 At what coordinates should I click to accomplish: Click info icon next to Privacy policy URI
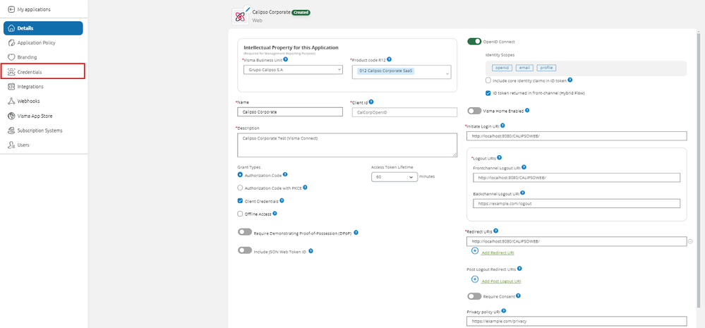504,310
